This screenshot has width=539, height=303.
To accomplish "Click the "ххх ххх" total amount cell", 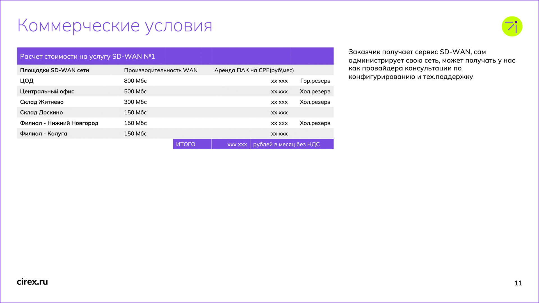I will coord(231,144).
